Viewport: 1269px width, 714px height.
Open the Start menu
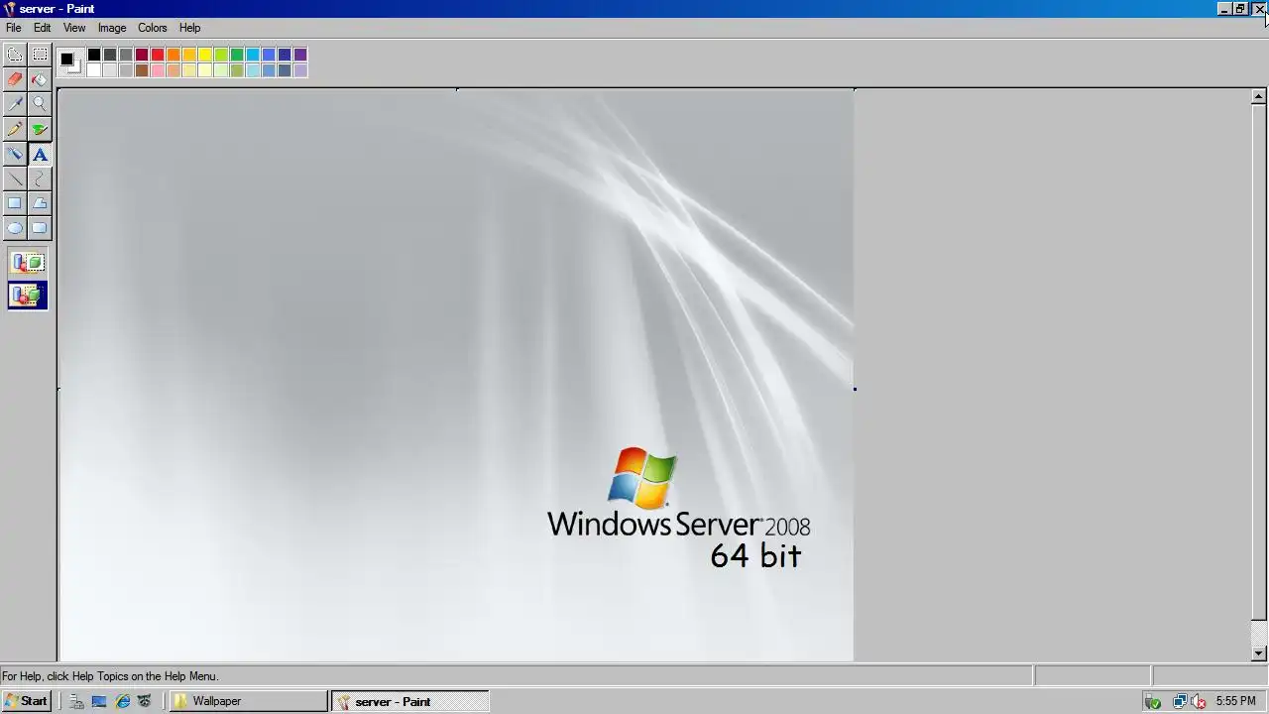26,701
